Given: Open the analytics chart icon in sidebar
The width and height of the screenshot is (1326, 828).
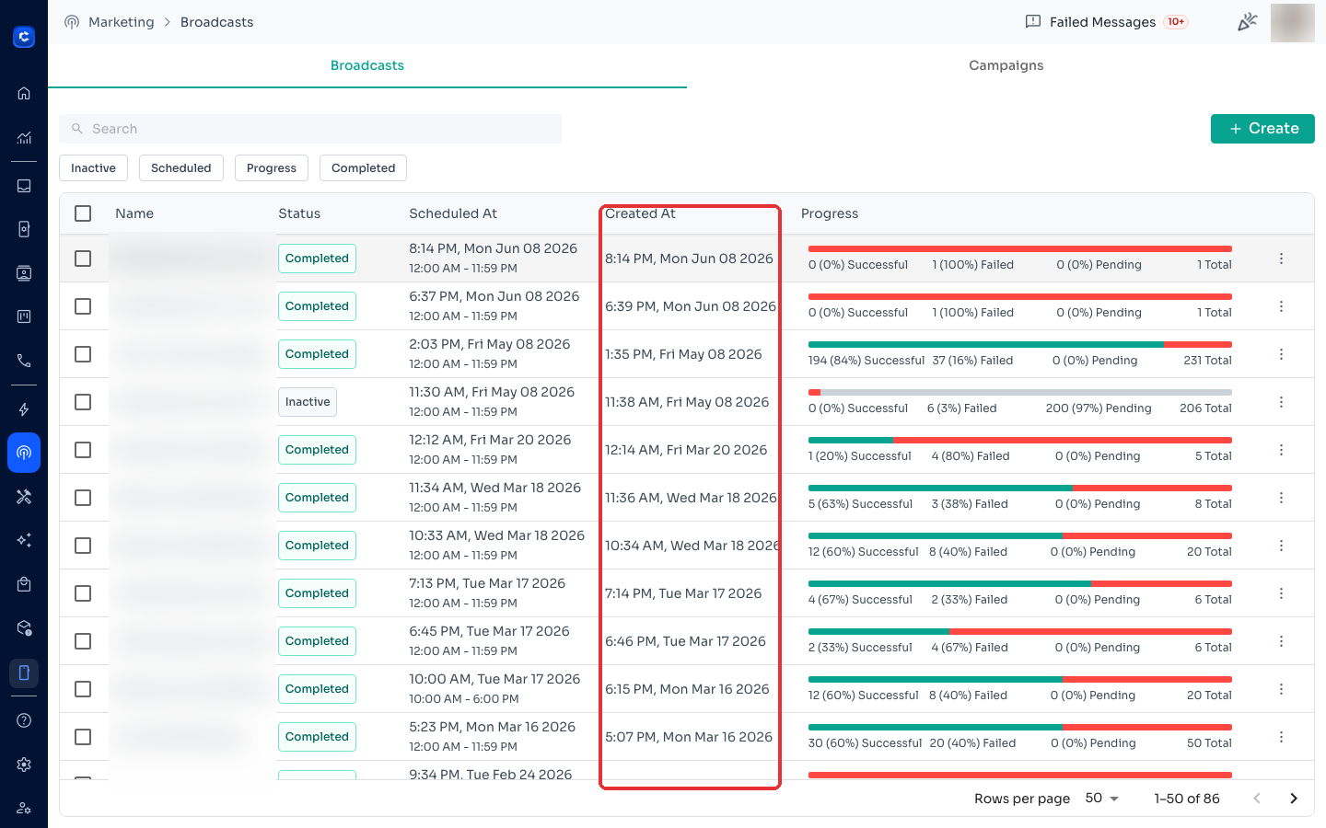Looking at the screenshot, I should pyautogui.click(x=24, y=138).
